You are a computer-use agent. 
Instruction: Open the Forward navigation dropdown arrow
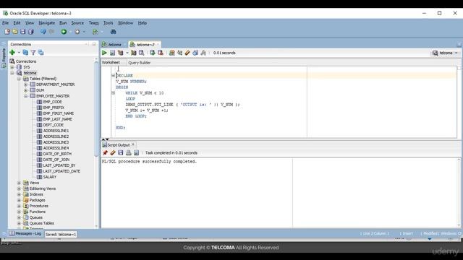84,32
